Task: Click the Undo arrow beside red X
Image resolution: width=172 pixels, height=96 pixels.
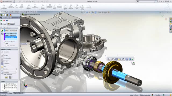Action: point(7,21)
